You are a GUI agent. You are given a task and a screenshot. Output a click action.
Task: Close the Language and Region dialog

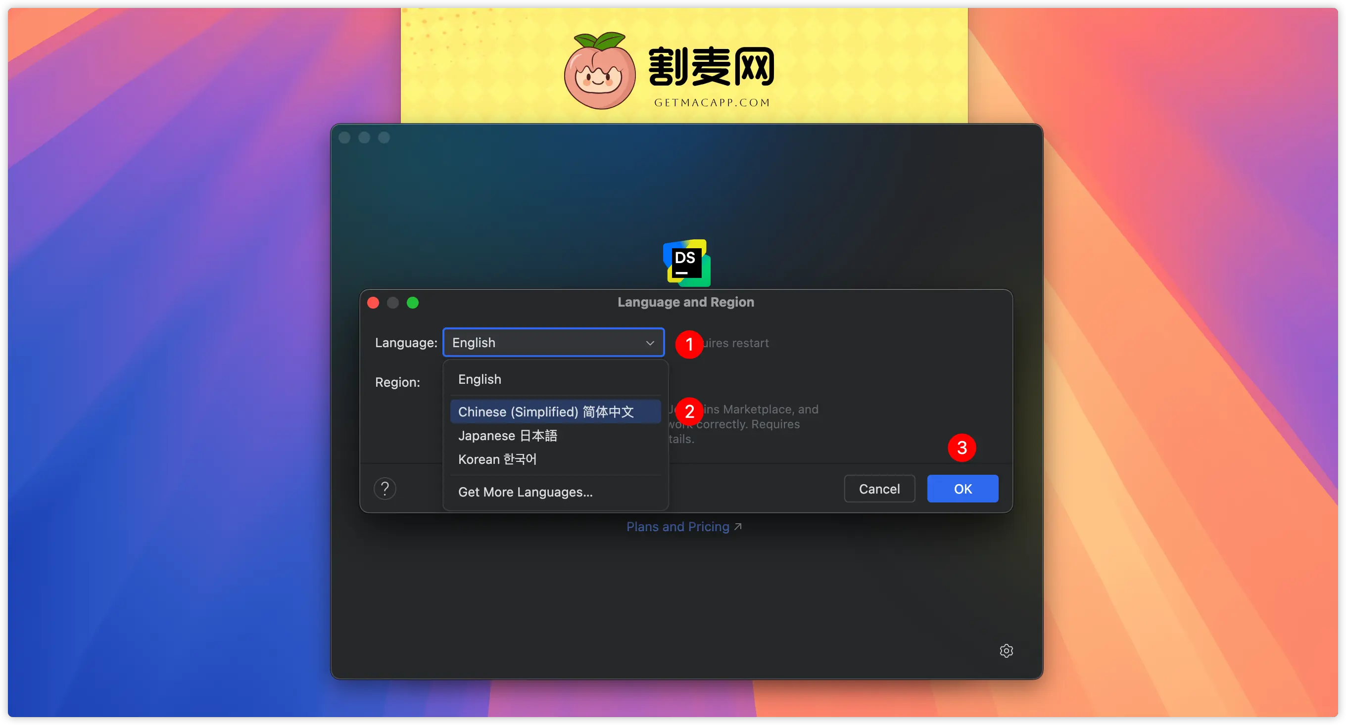[x=373, y=303]
